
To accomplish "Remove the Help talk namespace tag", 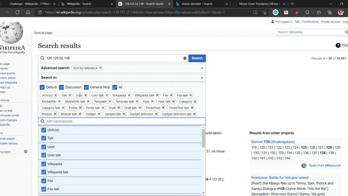I will coord(173,101).
